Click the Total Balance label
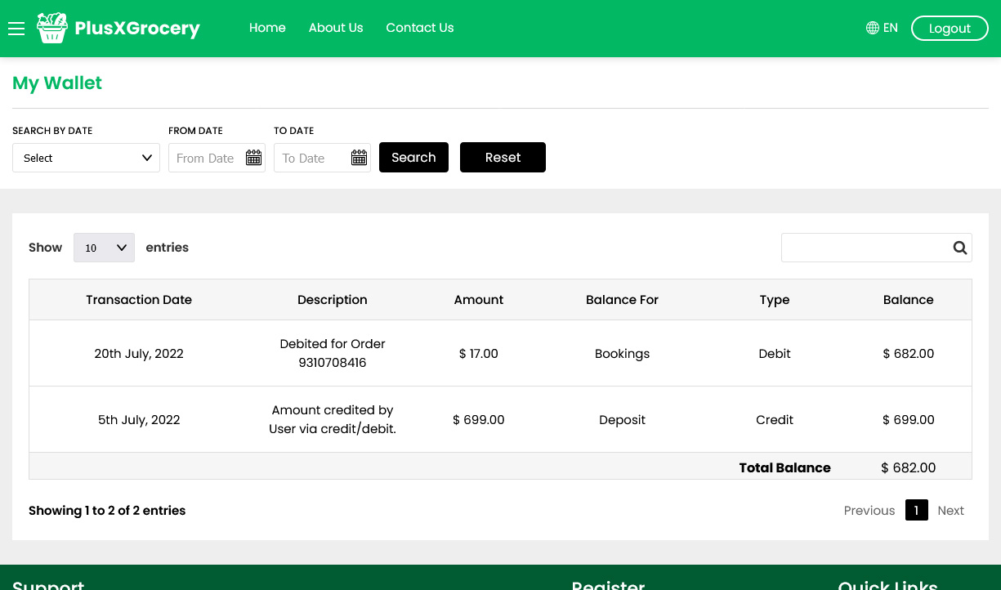This screenshot has width=1001, height=590. coord(784,468)
